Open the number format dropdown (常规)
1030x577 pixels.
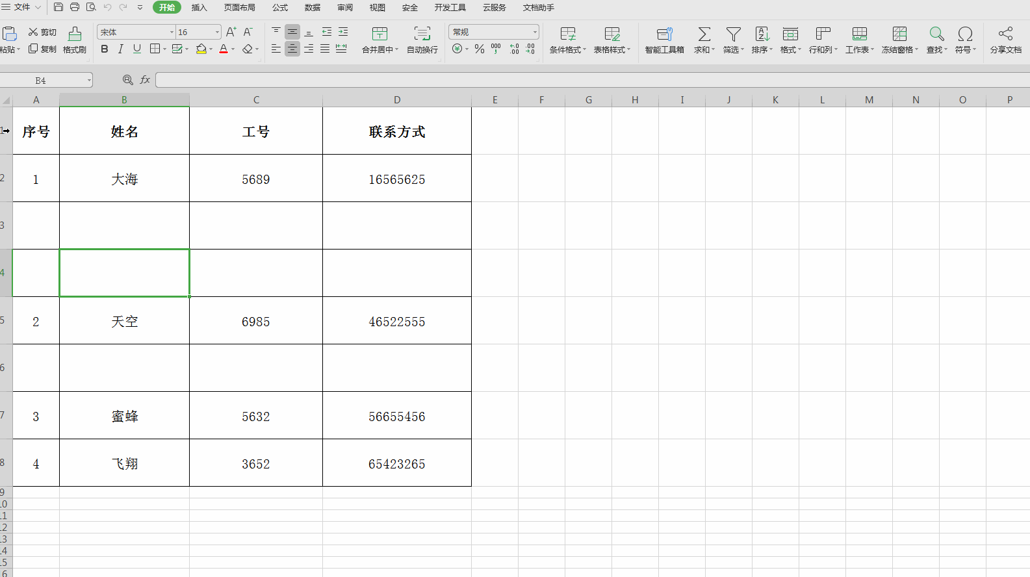click(535, 32)
